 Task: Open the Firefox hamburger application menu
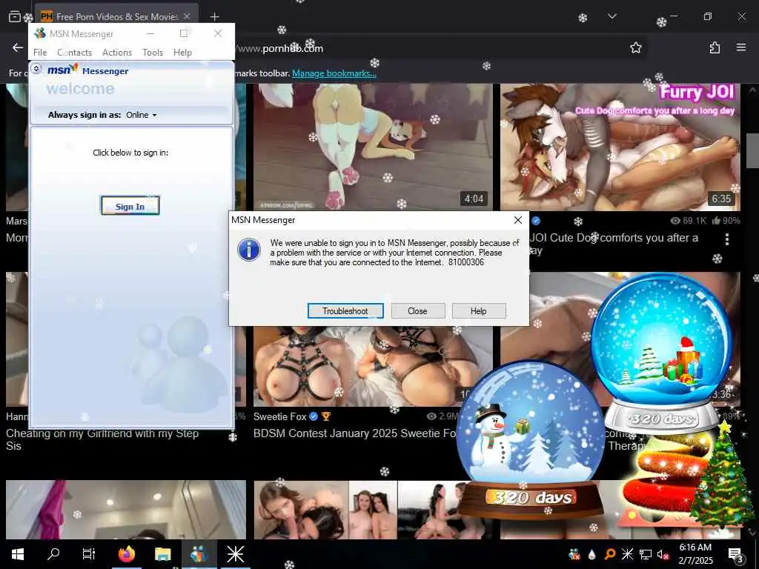(741, 47)
